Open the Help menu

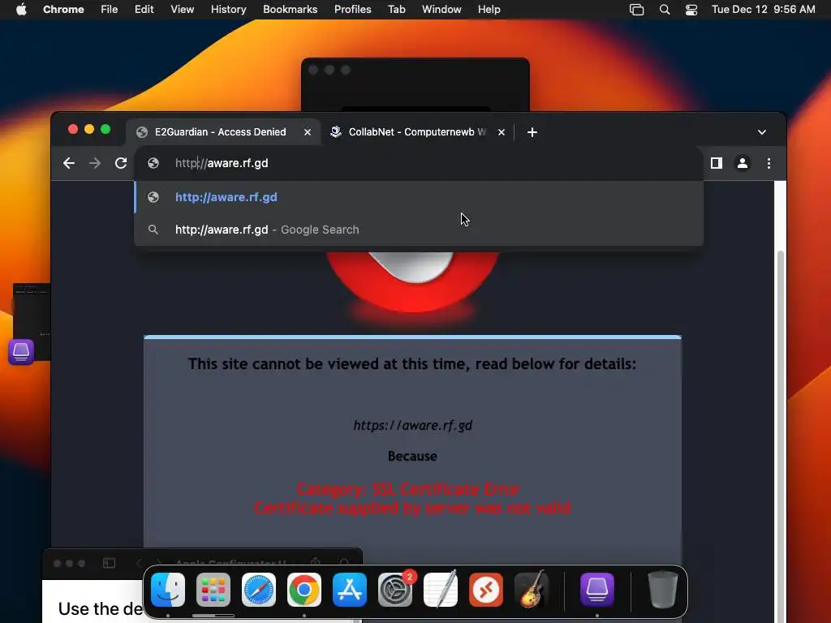pos(489,10)
